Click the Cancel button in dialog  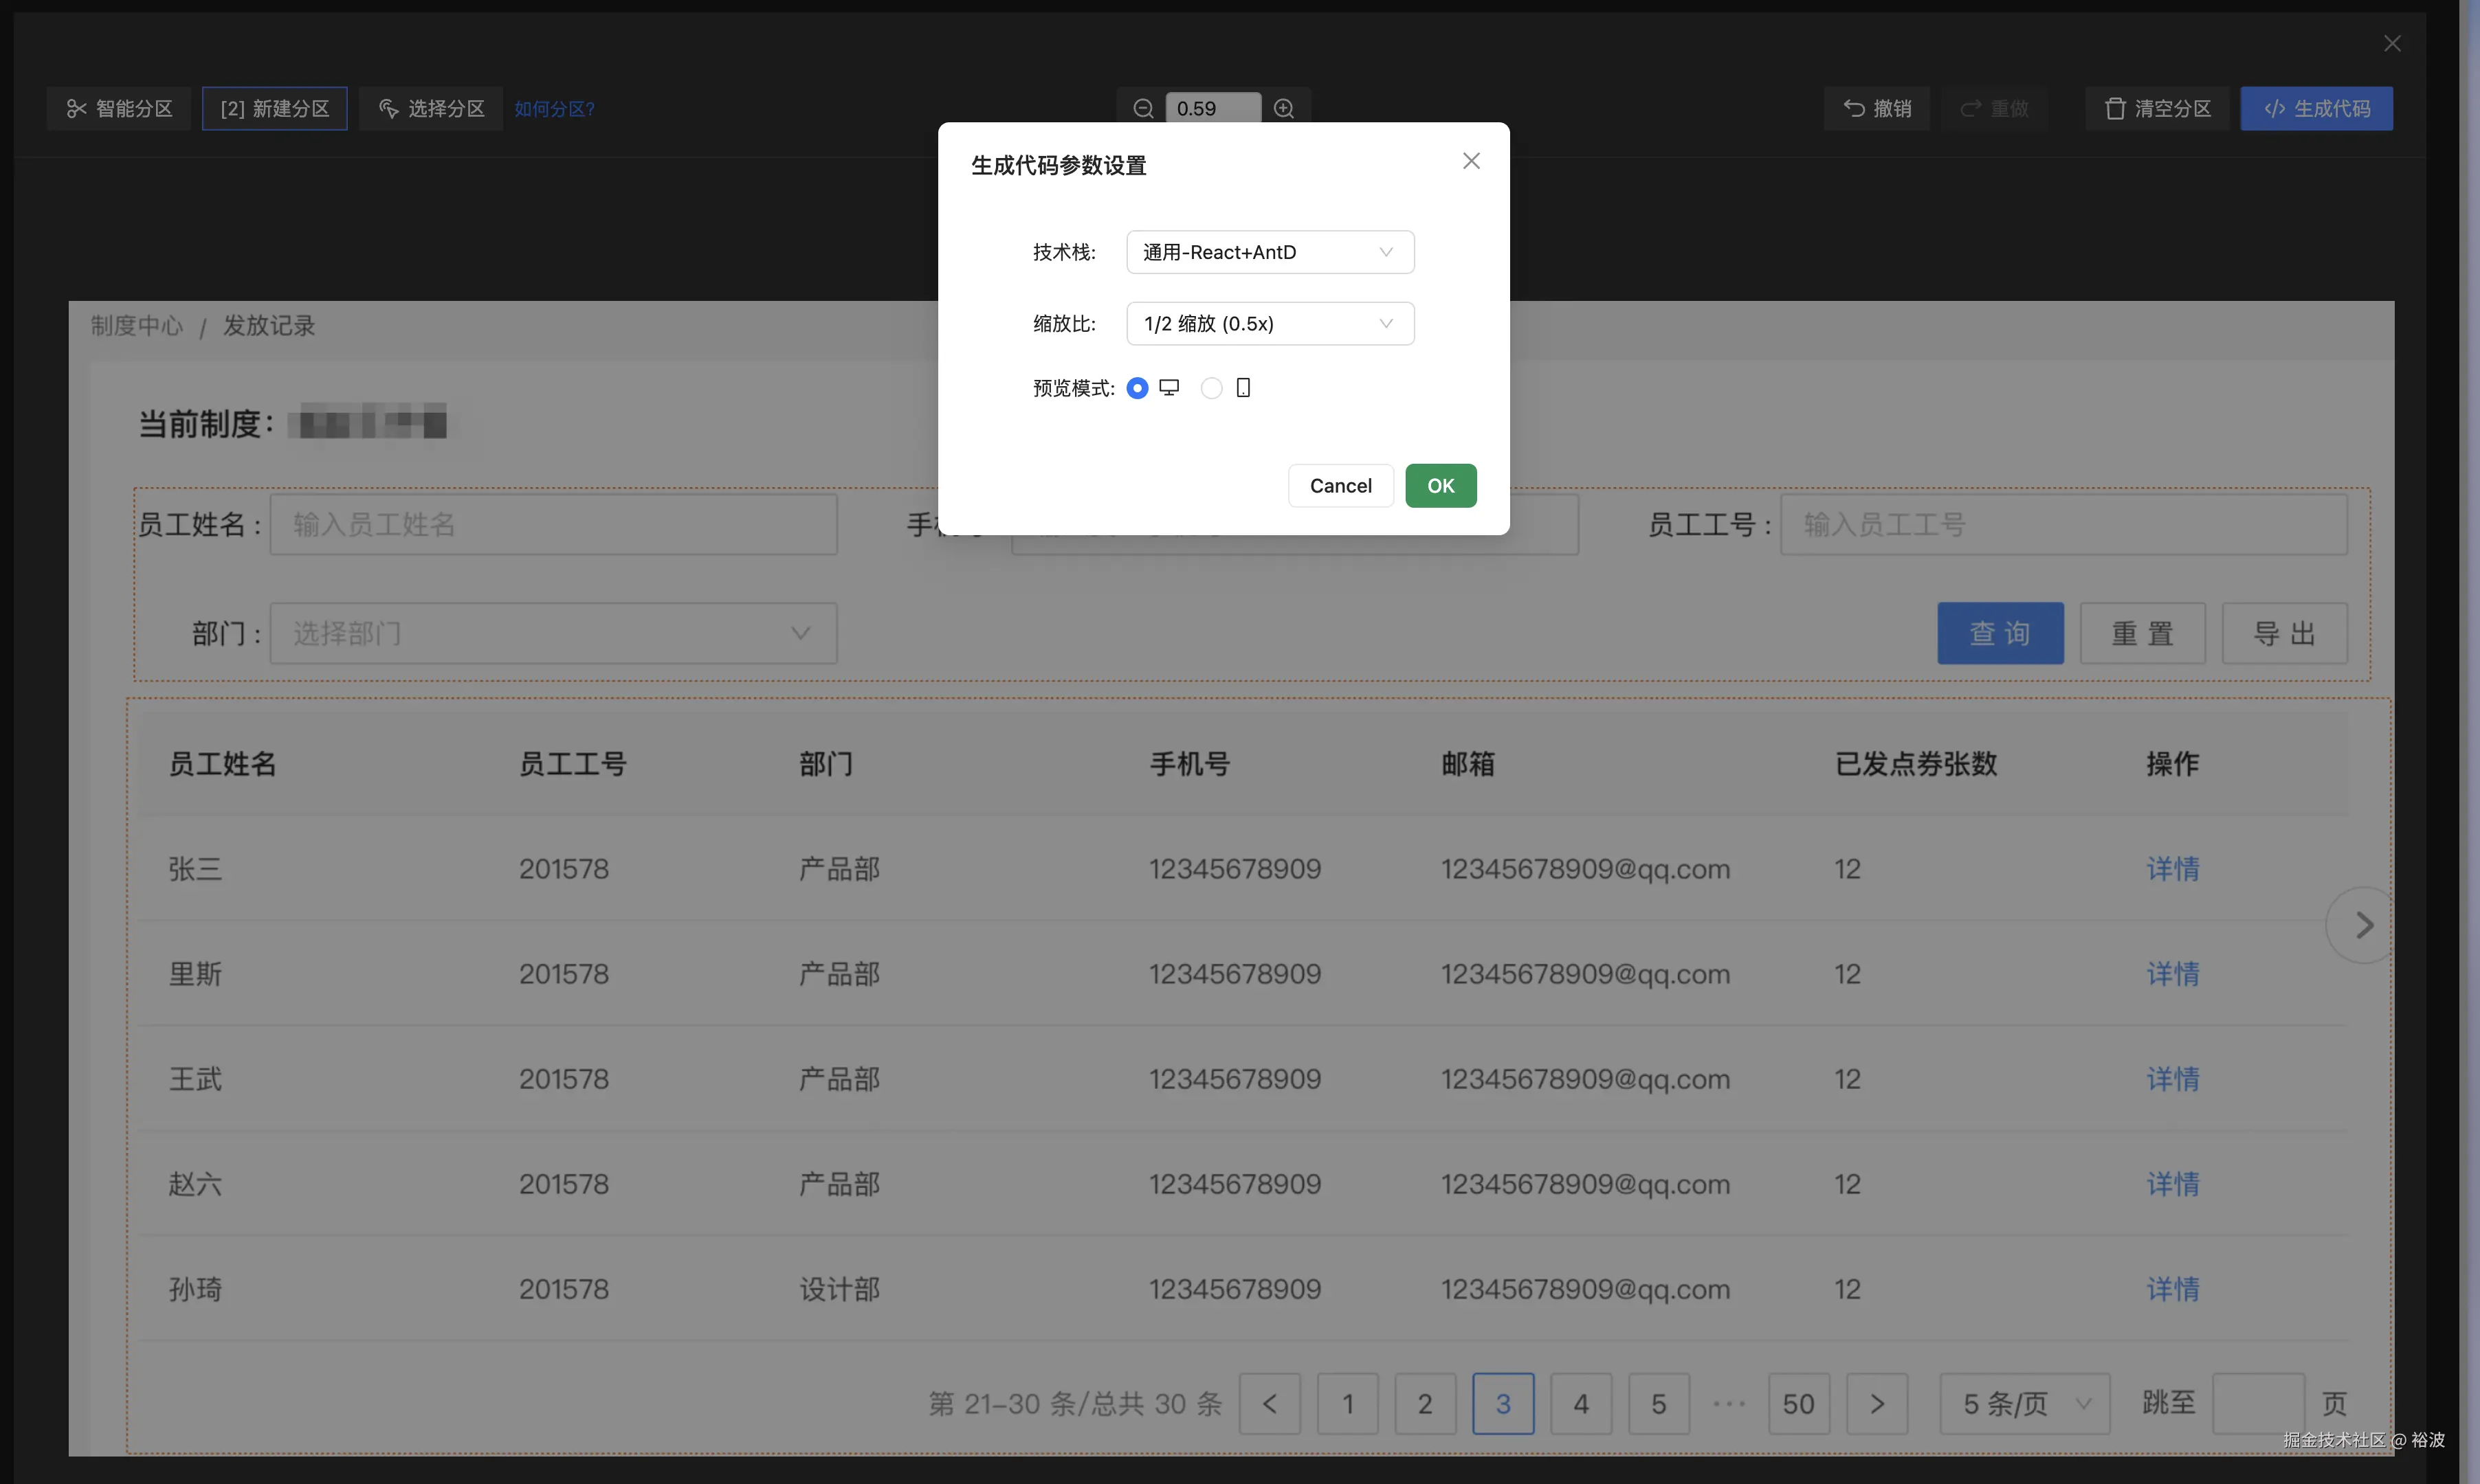[x=1340, y=486]
